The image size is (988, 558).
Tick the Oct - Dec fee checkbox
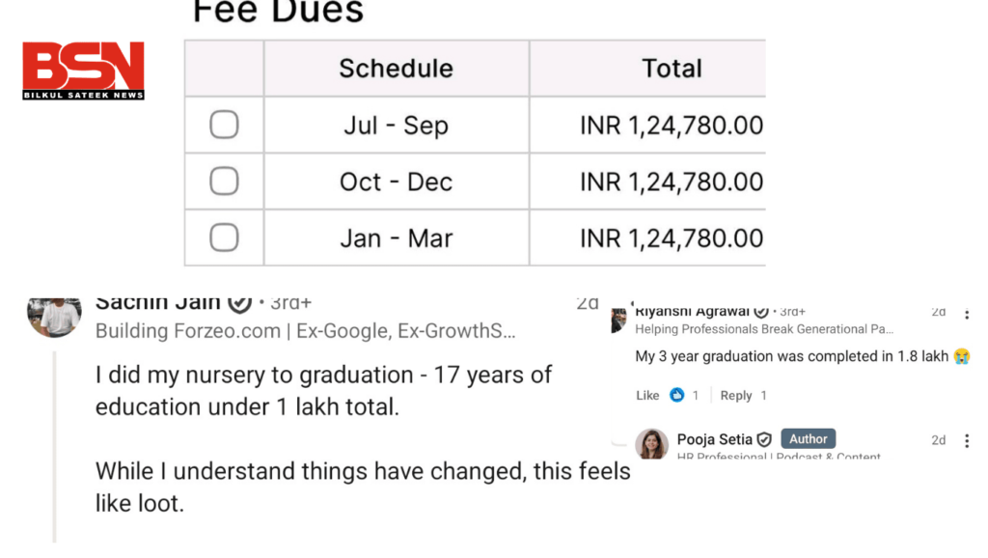pos(224,181)
